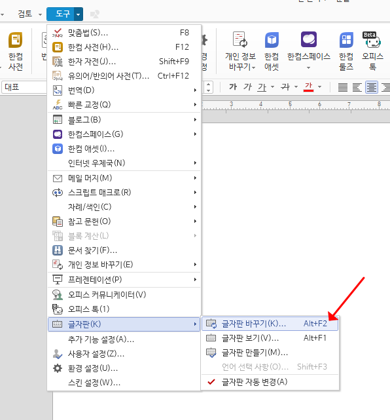This screenshot has height=420, width=390.
Task: Click the 스크립트 매크로(R) menu icon
Action: [58, 193]
